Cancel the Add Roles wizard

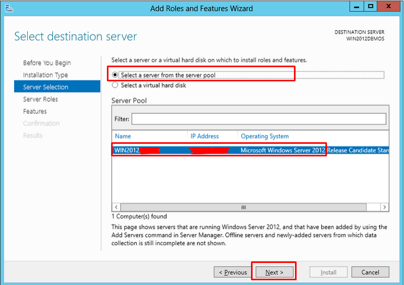tap(370, 272)
